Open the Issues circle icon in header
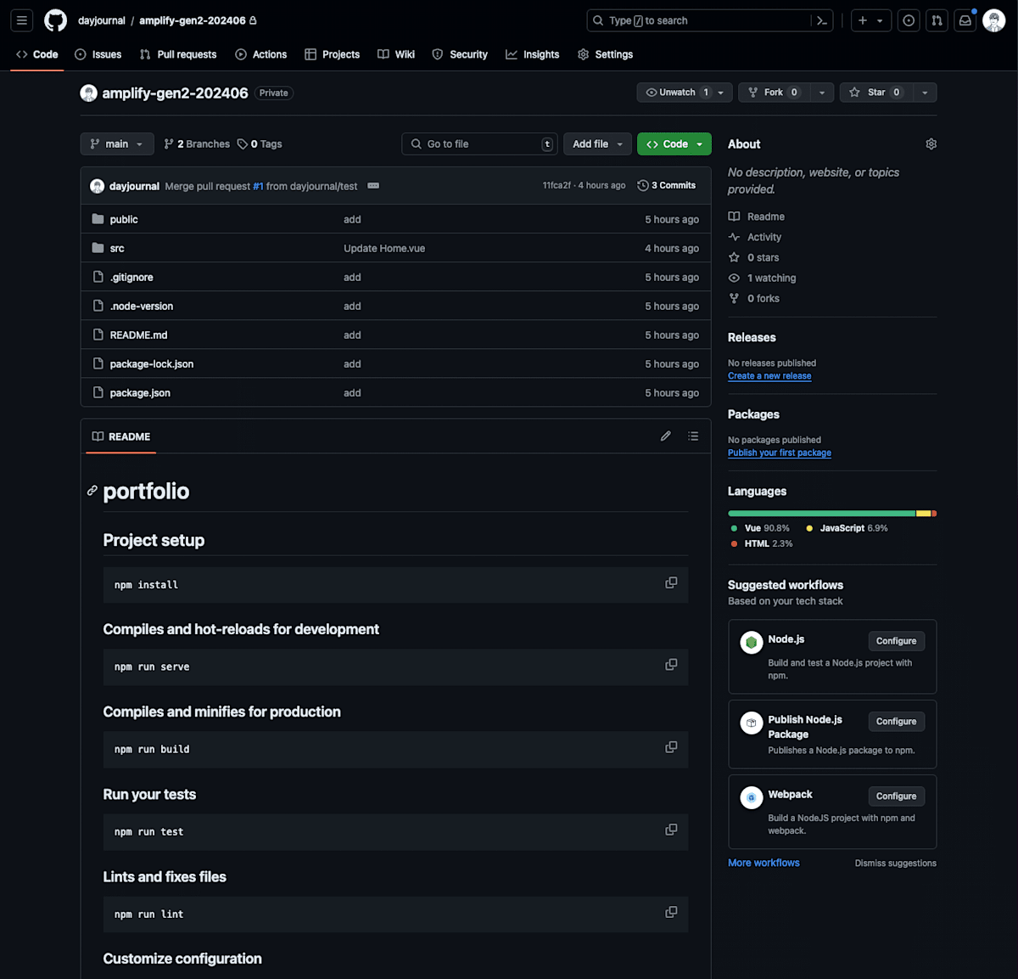Viewport: 1018px width, 979px height. pos(909,20)
